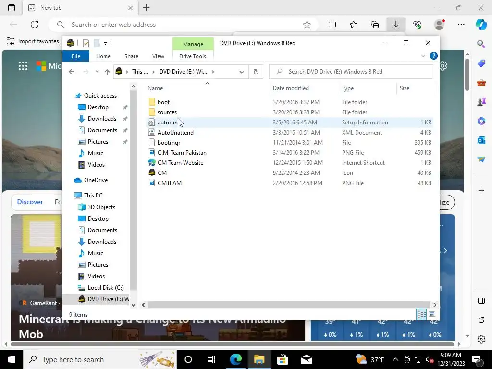The height and width of the screenshot is (369, 492).
Task: Open Edge Favorites list icon
Action: 354,25
